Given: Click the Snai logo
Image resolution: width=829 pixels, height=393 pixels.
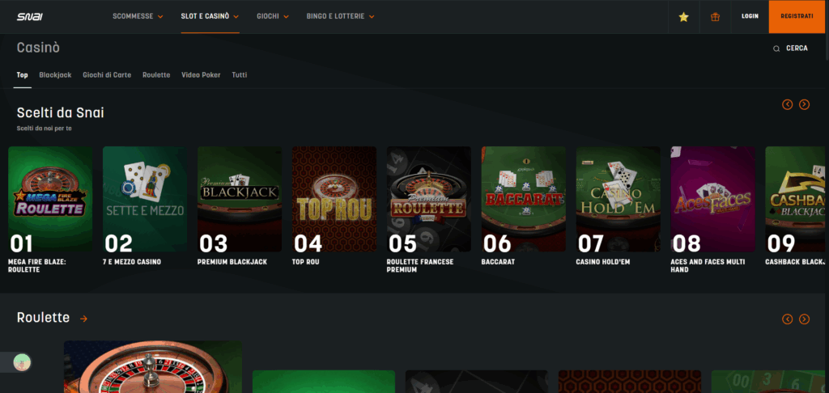Looking at the screenshot, I should click(x=29, y=16).
